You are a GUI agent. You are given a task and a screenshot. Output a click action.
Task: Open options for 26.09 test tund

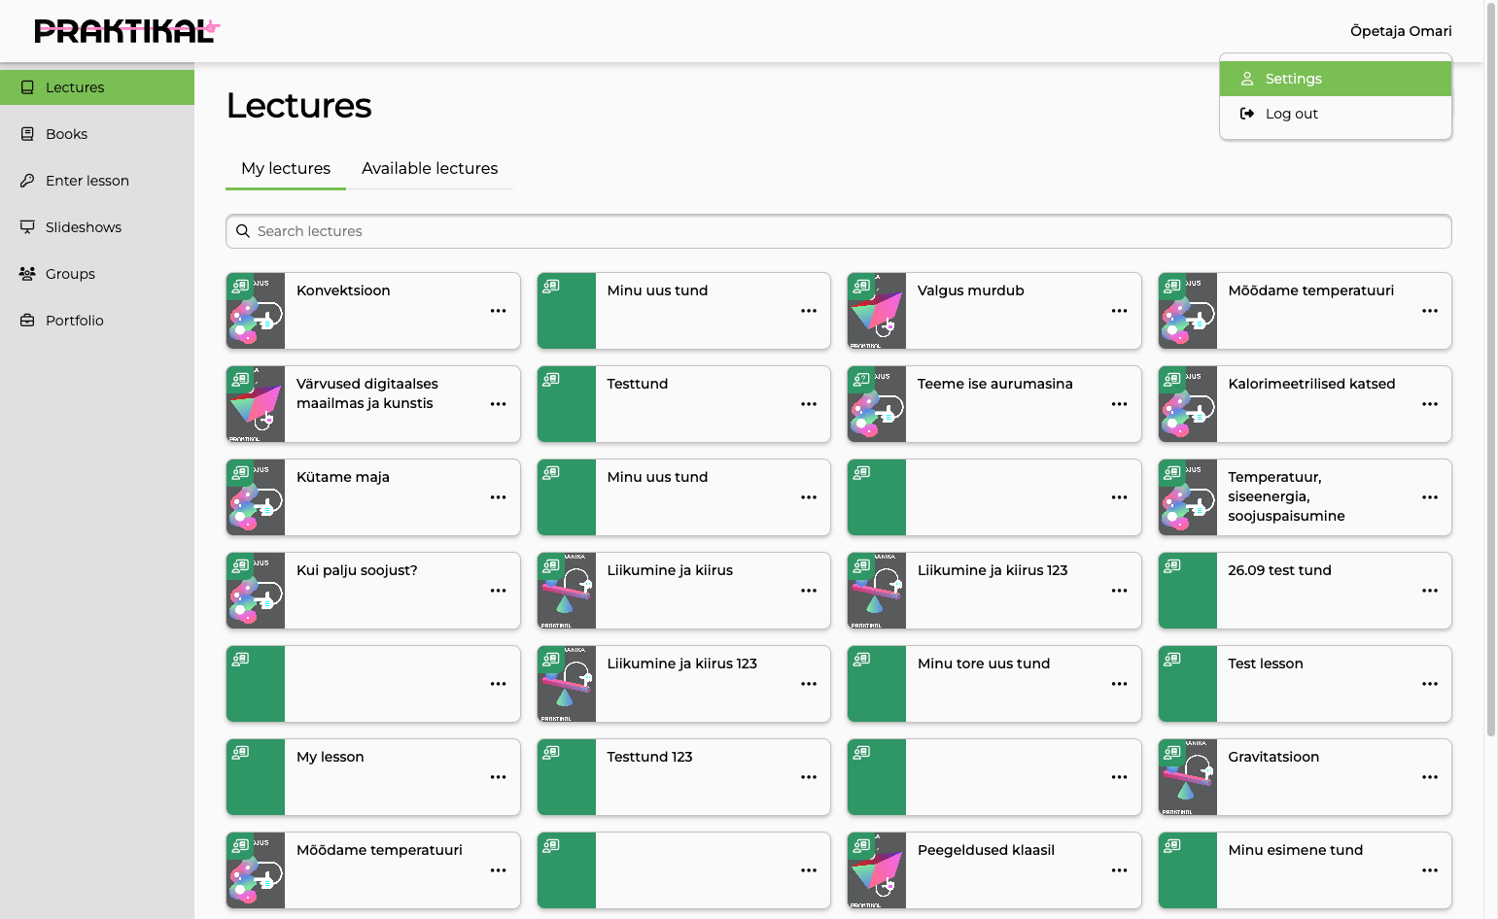click(x=1430, y=591)
